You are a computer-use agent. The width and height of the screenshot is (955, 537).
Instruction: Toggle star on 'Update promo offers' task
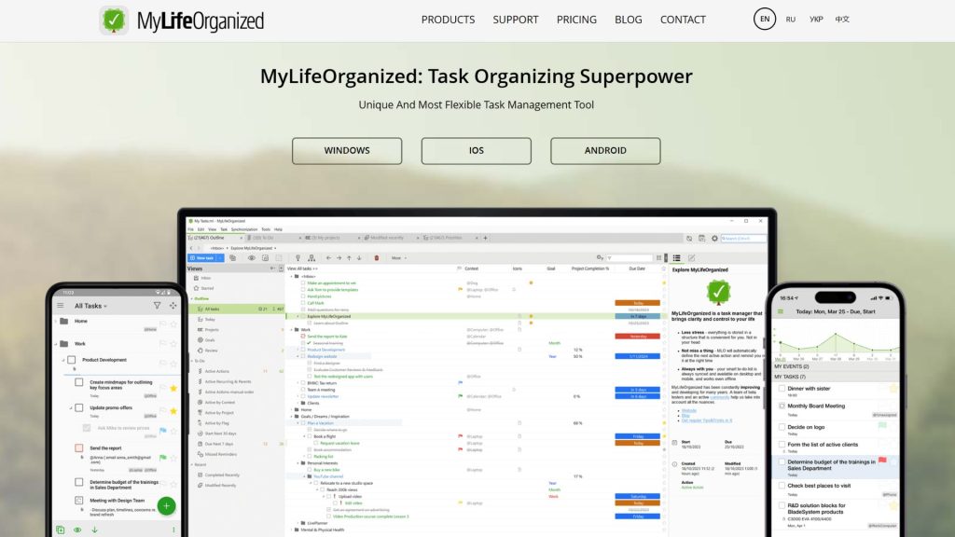[x=173, y=411]
